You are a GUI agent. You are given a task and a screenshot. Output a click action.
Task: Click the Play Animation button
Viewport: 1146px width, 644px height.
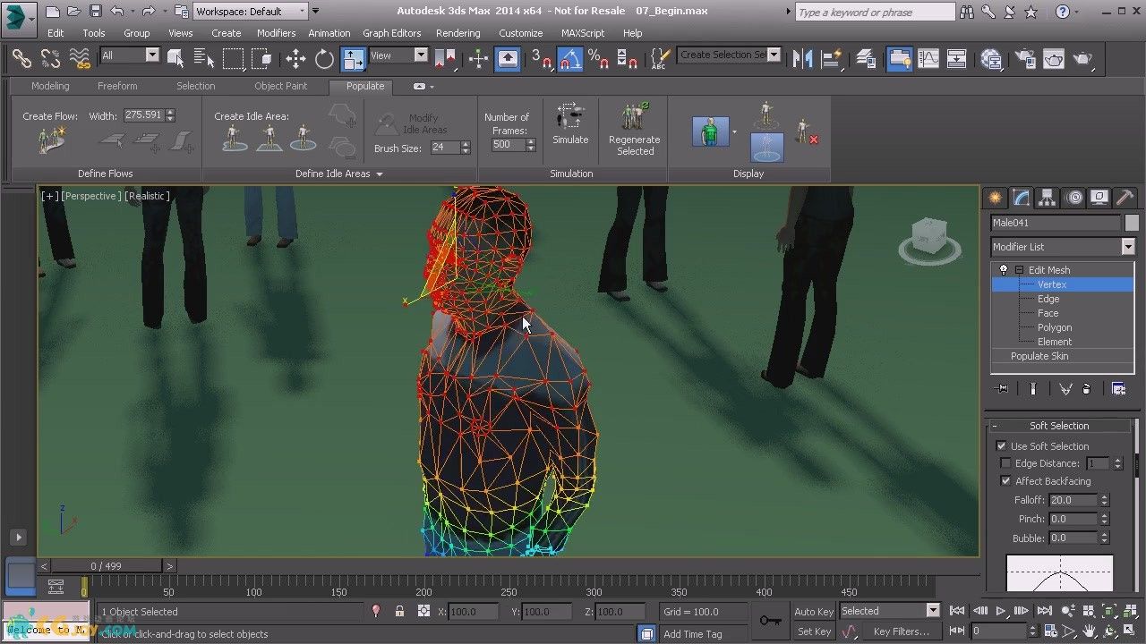1001,611
